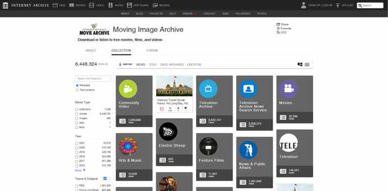Screen dimensions: 388x191
Task: Switch to tile grid view icon
Action: (300, 64)
